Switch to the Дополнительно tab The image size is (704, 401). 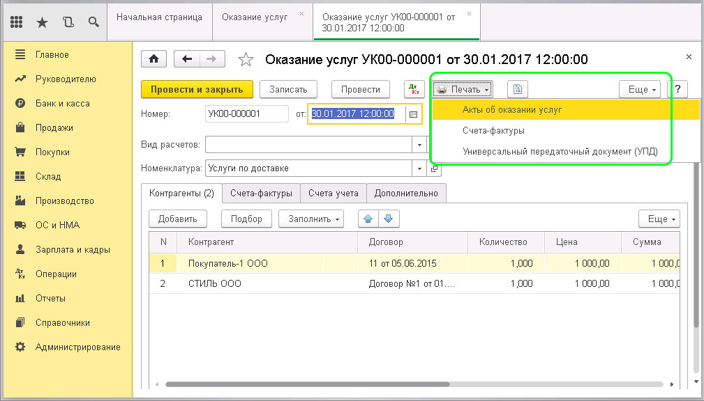click(x=406, y=193)
